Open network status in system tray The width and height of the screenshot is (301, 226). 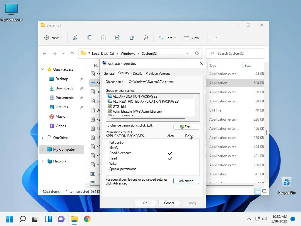(257, 219)
